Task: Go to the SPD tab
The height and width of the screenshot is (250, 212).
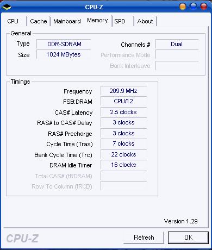Action: pyautogui.click(x=120, y=21)
